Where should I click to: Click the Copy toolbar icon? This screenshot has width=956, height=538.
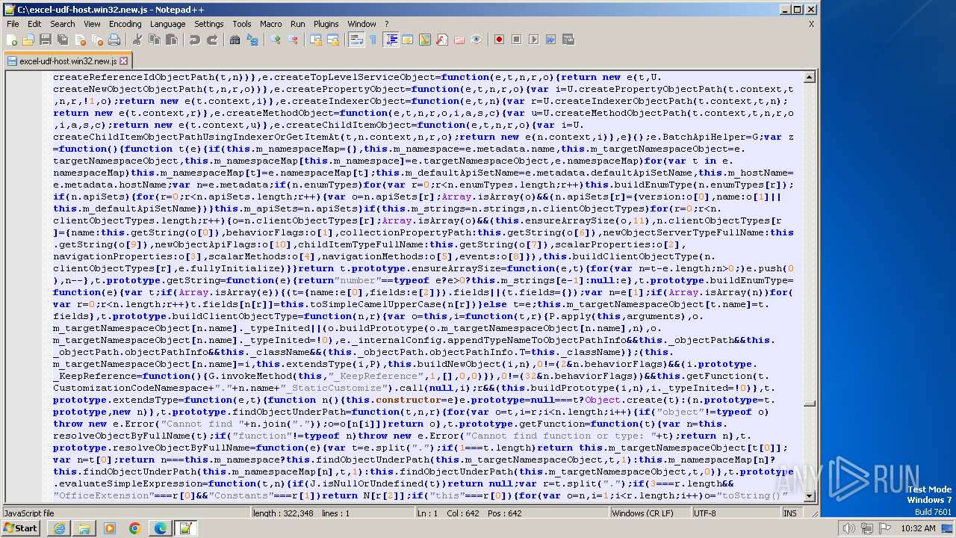tap(154, 40)
